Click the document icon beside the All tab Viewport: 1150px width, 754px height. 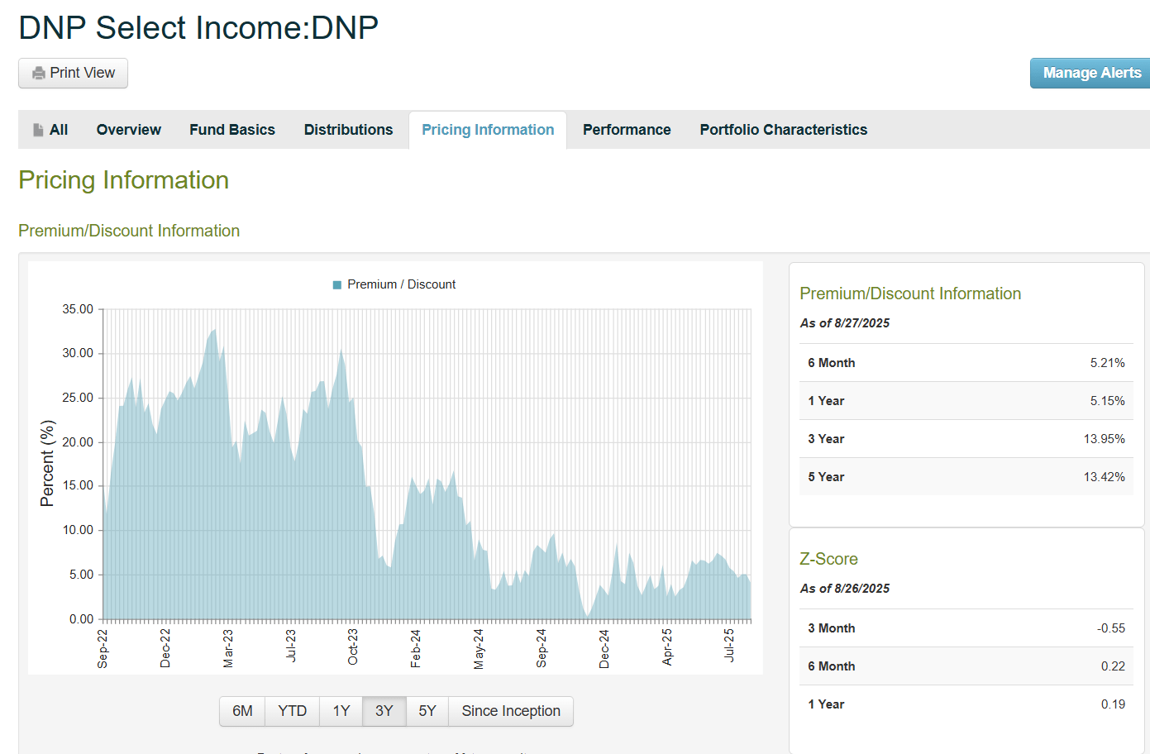click(x=37, y=129)
